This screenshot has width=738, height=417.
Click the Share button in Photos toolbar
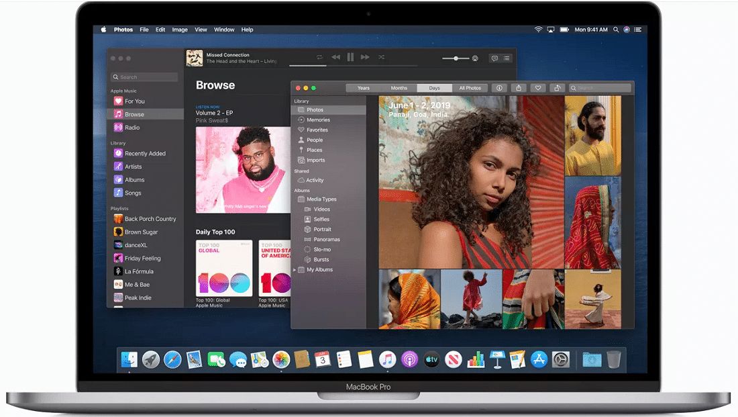(519, 88)
